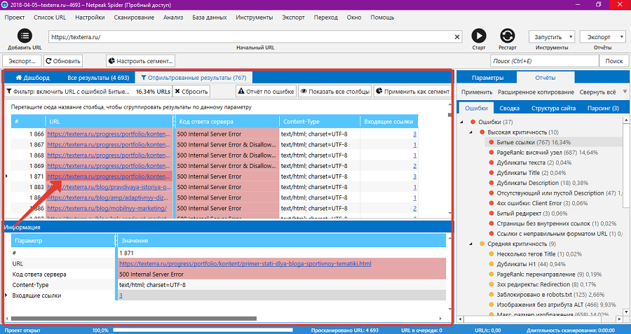Reset the filter with Сбросить
Viewport: 631px width, 334px height.
pyautogui.click(x=191, y=91)
